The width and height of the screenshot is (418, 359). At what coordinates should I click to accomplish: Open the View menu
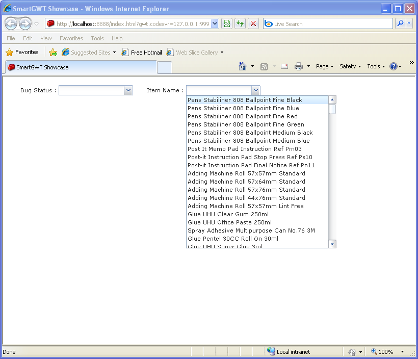pyautogui.click(x=46, y=38)
